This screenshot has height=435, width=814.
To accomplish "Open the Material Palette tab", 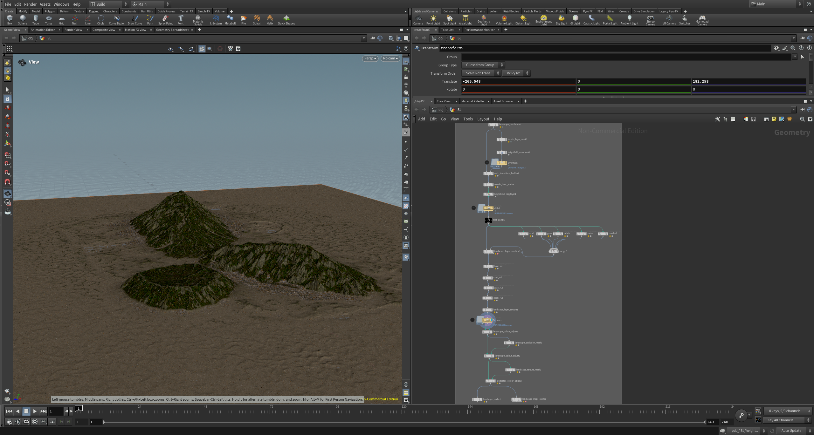I will click(x=472, y=101).
